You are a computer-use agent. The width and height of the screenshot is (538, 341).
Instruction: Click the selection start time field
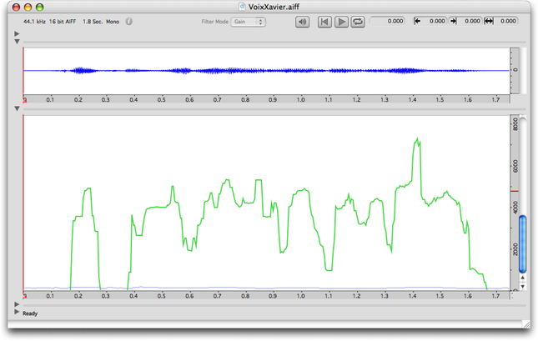point(430,22)
